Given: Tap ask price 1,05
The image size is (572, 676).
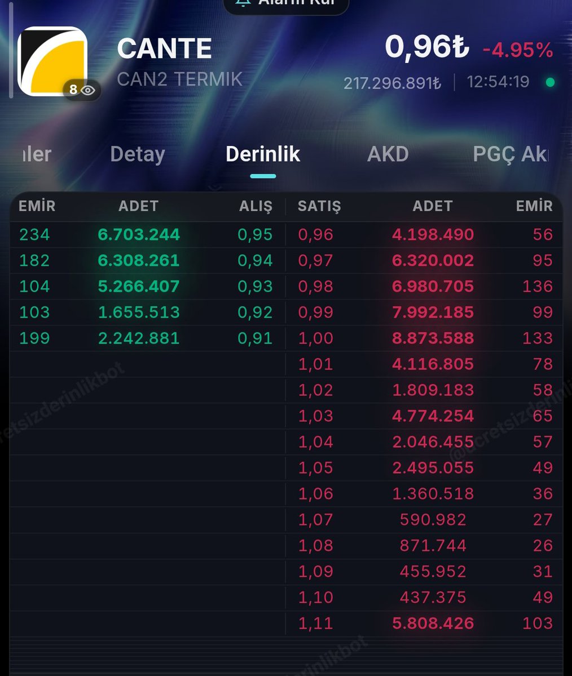Looking at the screenshot, I should (x=316, y=468).
